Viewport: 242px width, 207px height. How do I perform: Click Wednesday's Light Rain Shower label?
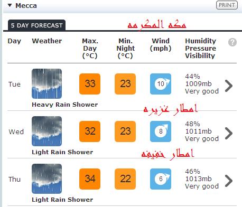click(x=62, y=152)
